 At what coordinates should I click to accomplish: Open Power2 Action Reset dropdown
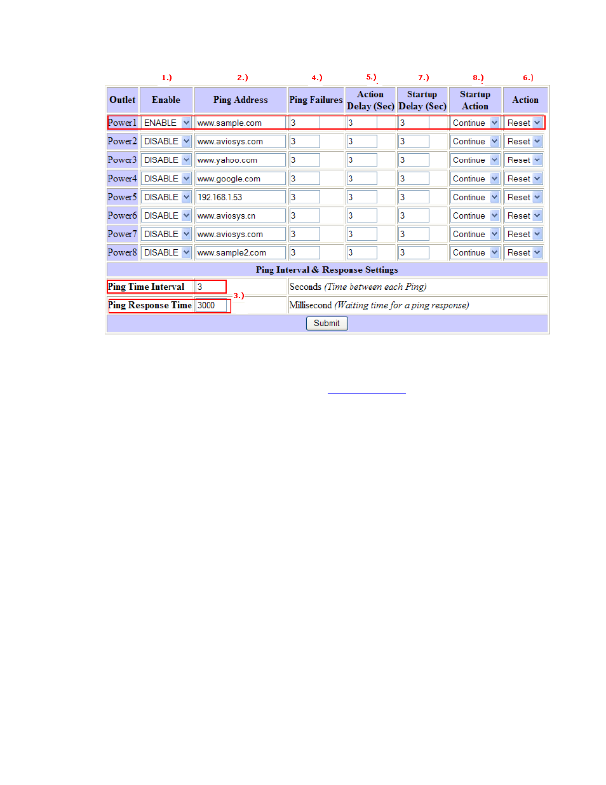(524, 141)
